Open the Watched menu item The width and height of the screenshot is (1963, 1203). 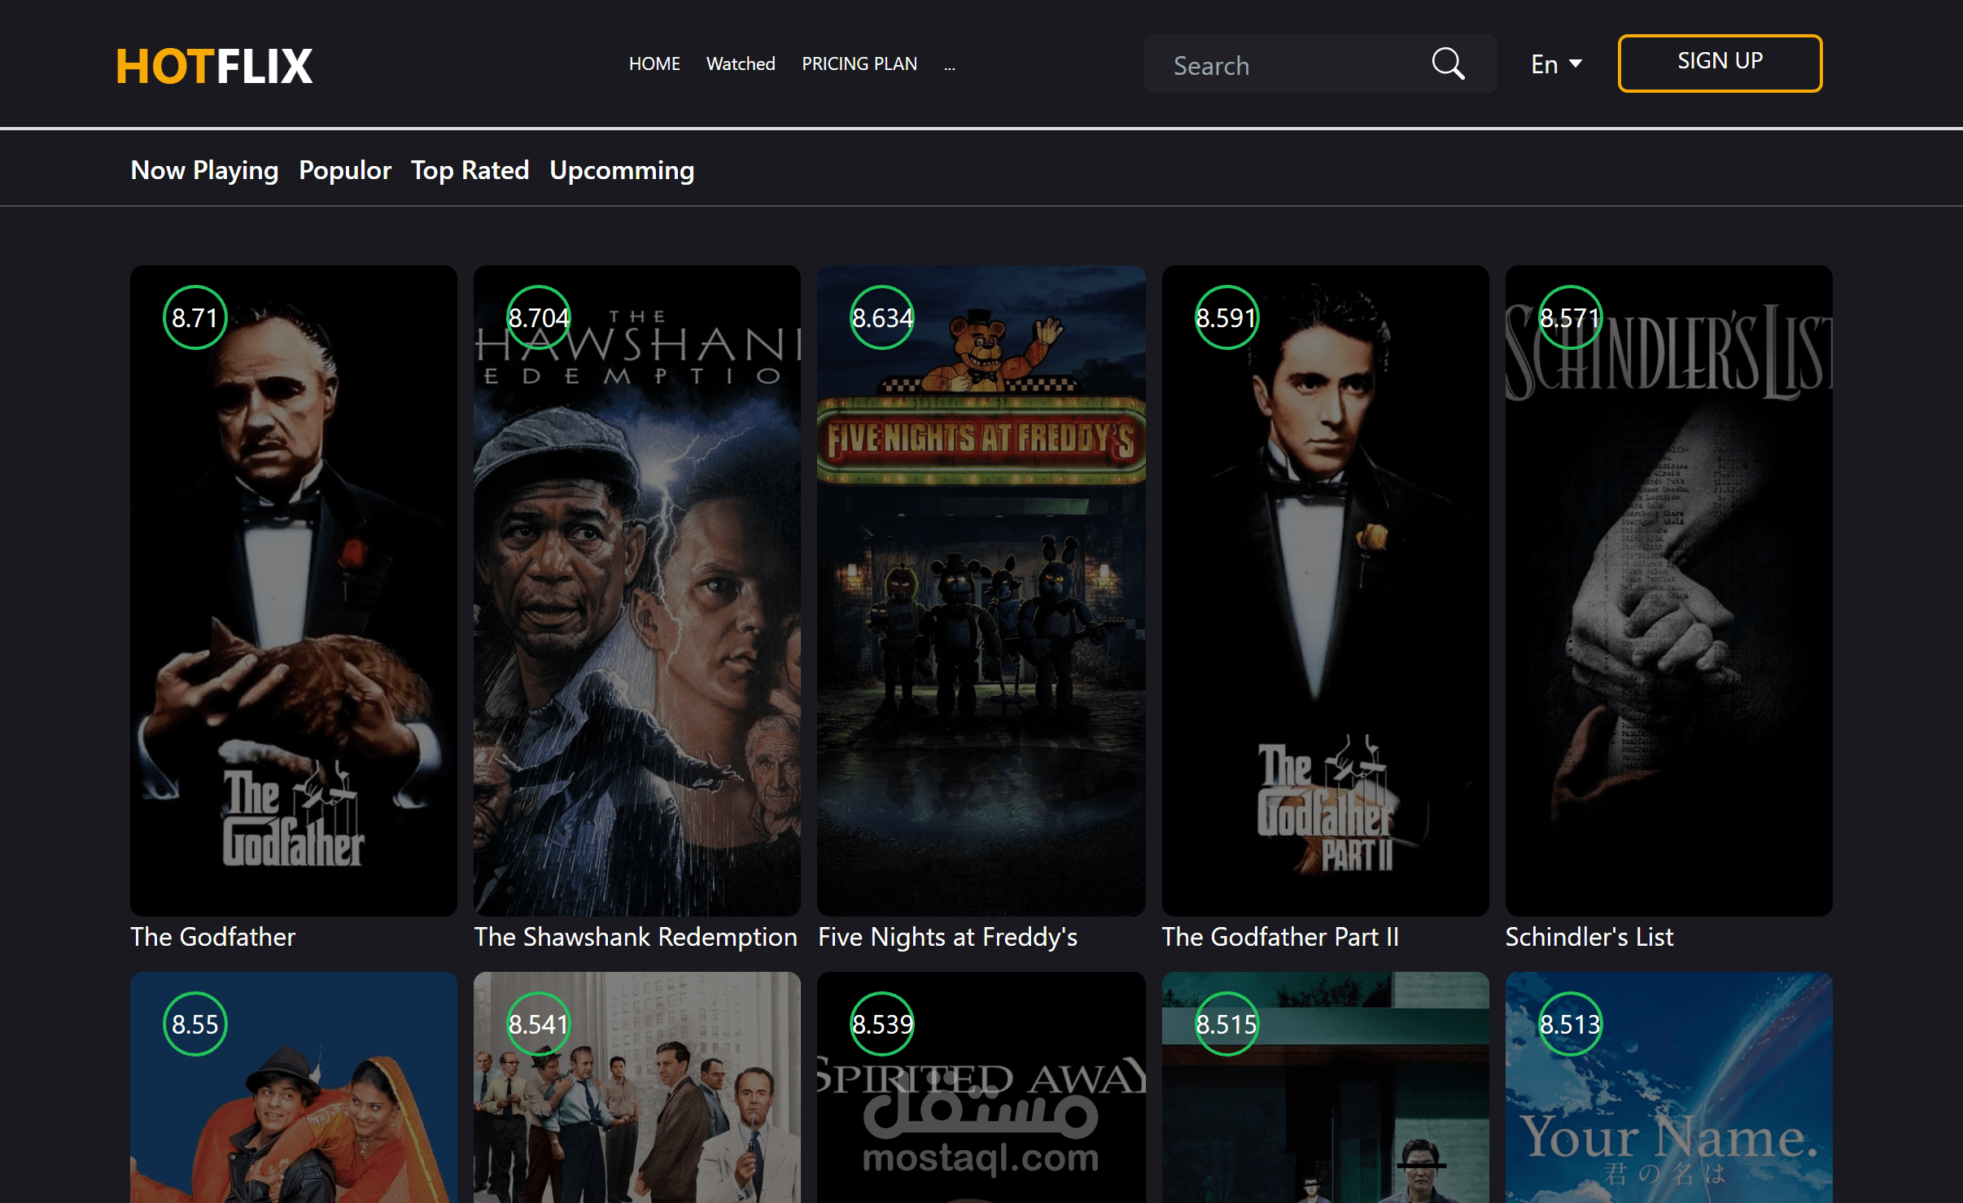click(x=740, y=63)
